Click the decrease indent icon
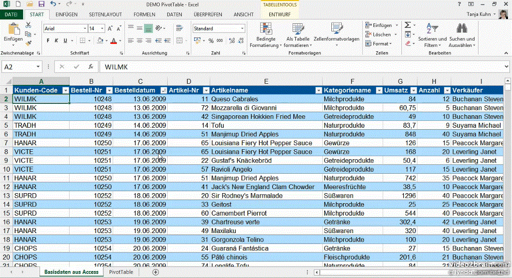Viewport: 512px width, 278px height. [x=158, y=41]
